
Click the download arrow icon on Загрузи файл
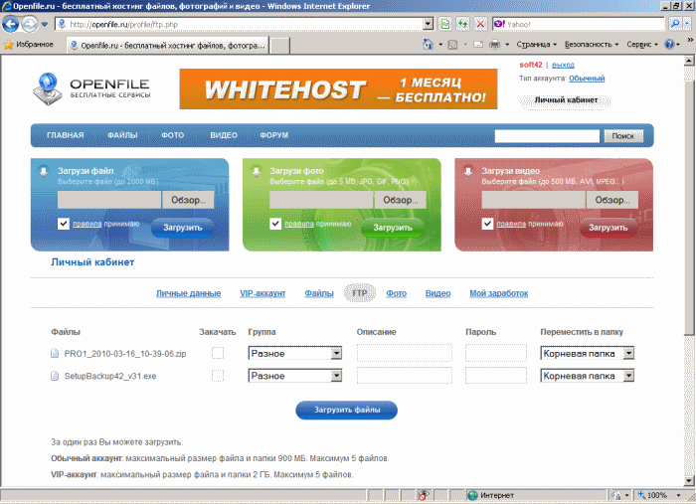point(44,171)
